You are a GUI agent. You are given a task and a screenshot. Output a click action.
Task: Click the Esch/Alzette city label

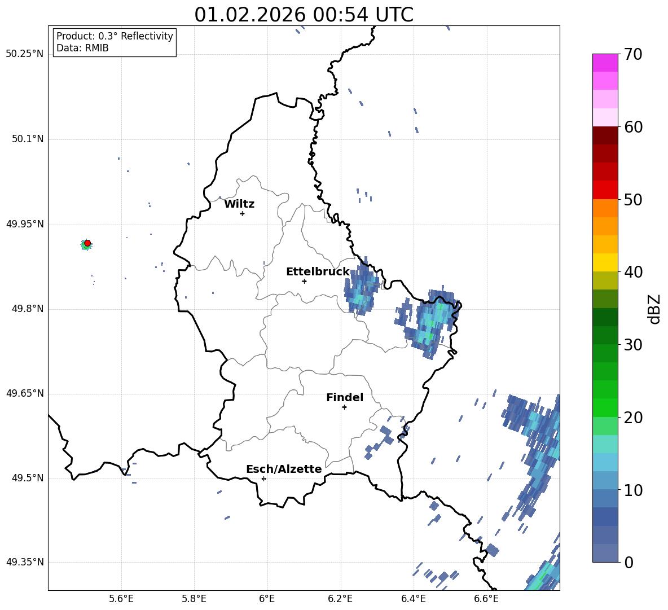[284, 469]
